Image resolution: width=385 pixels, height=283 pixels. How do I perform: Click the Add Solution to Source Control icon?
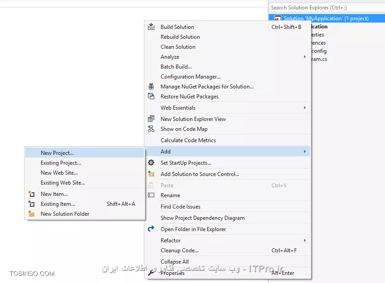[x=151, y=174]
